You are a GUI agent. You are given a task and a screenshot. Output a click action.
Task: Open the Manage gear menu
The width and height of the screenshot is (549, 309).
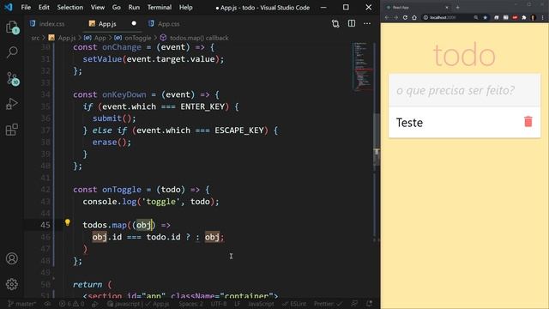(12, 284)
